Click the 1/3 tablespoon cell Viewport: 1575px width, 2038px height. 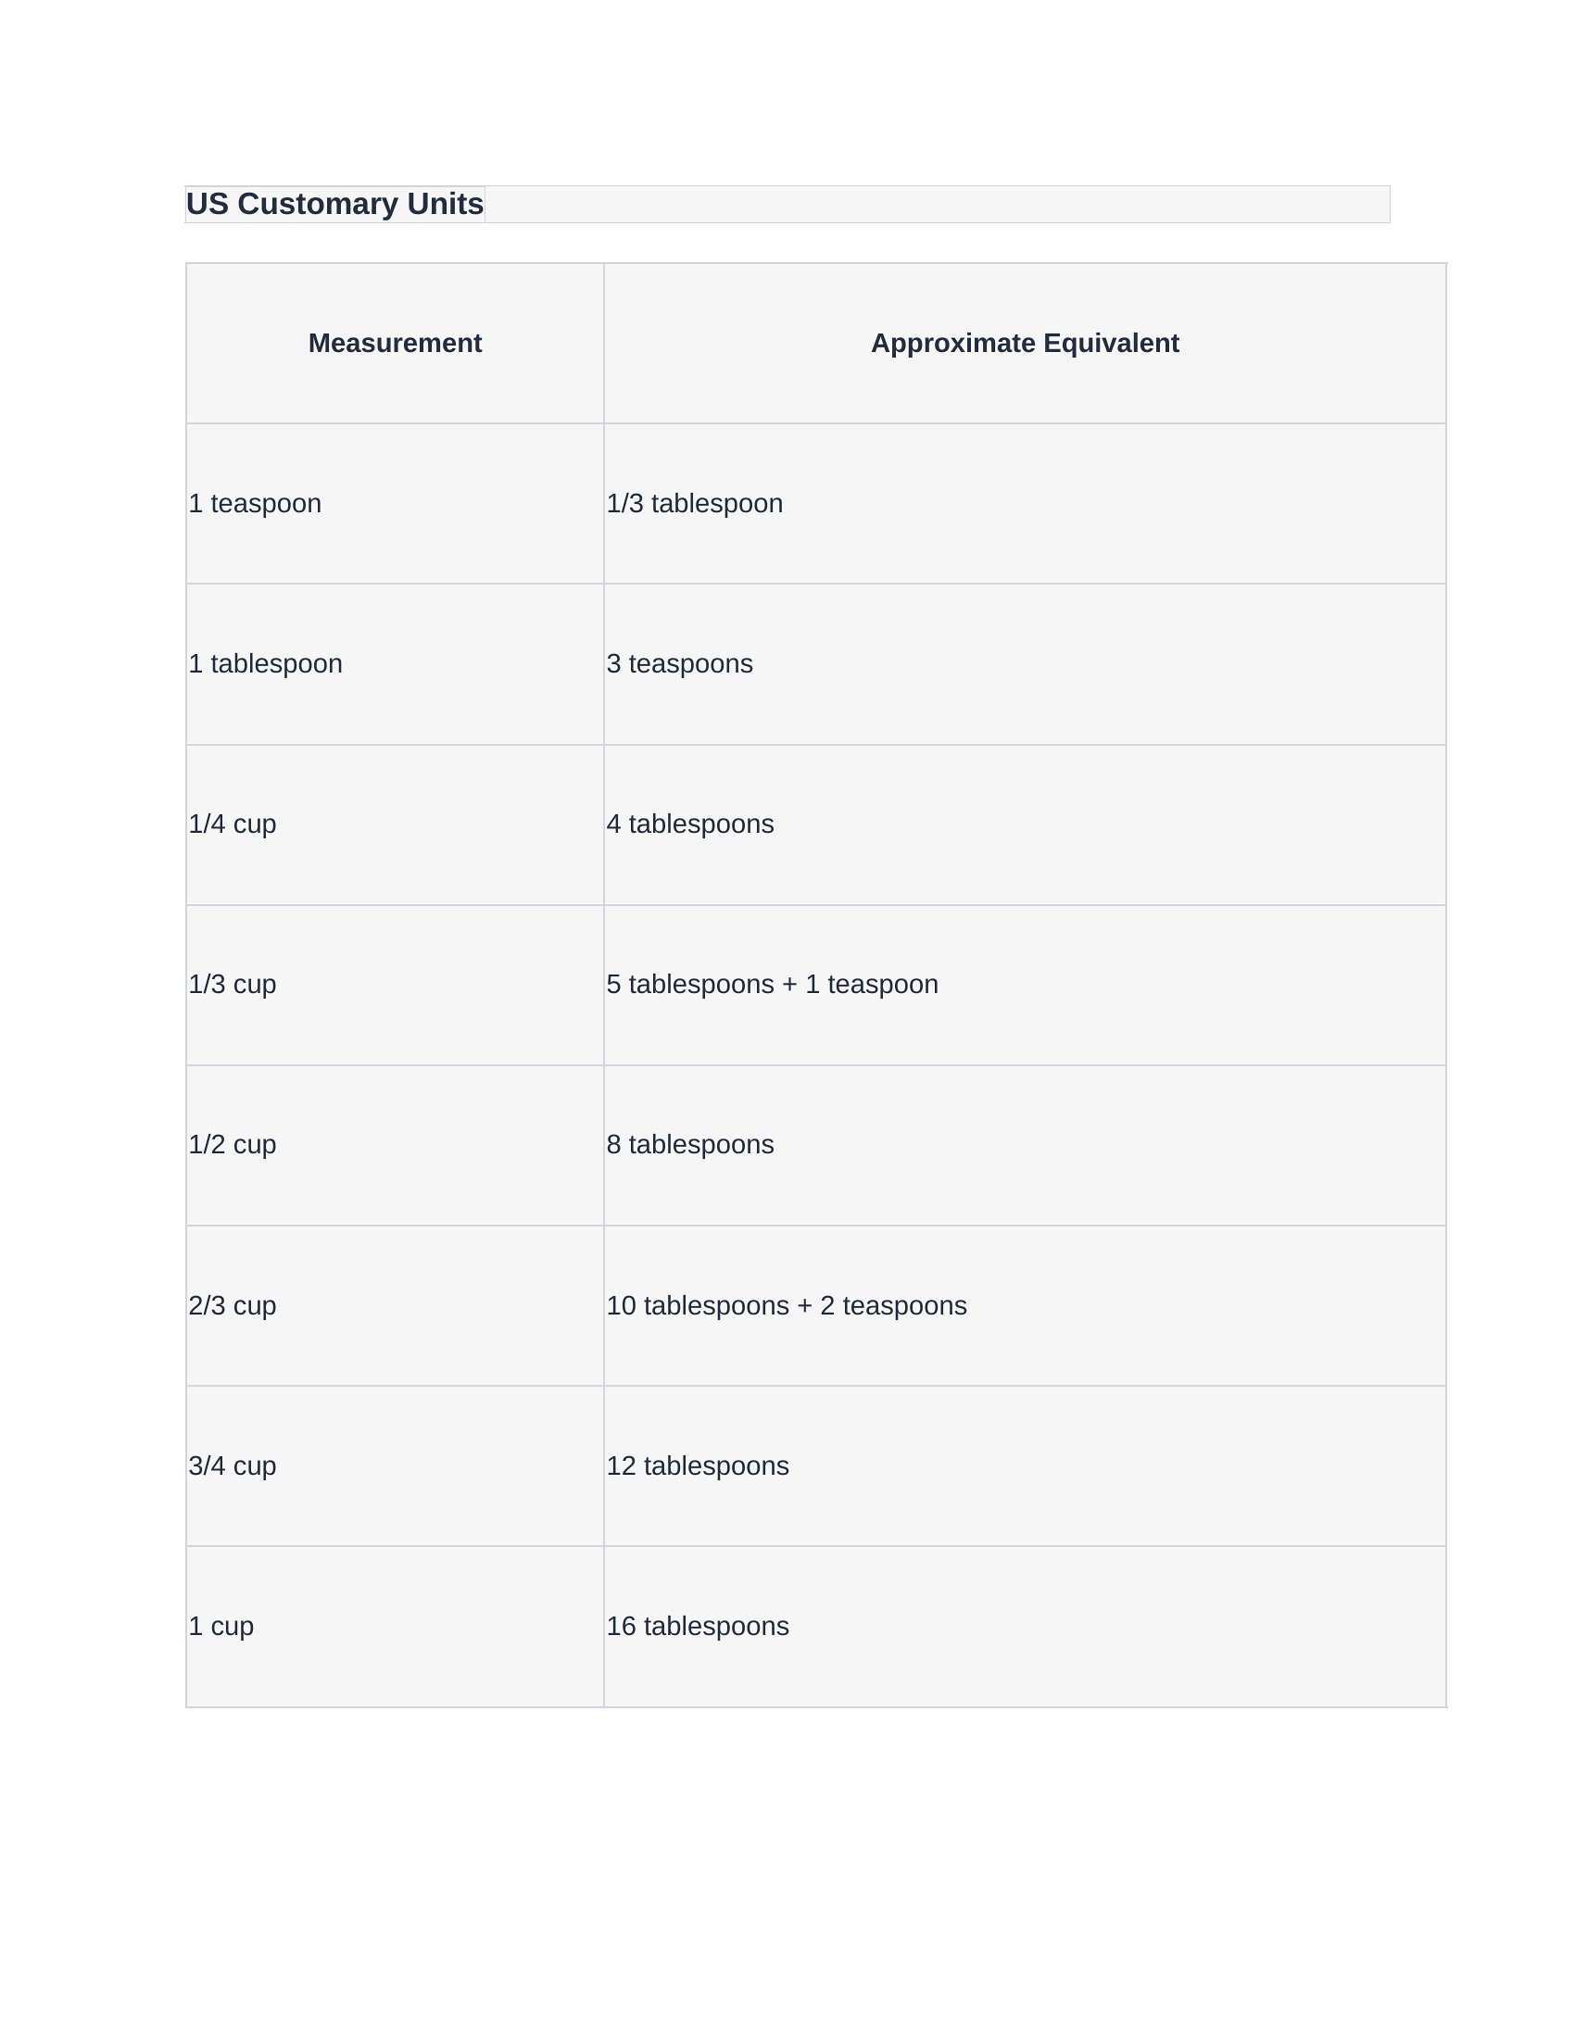pyautogui.click(x=1025, y=504)
